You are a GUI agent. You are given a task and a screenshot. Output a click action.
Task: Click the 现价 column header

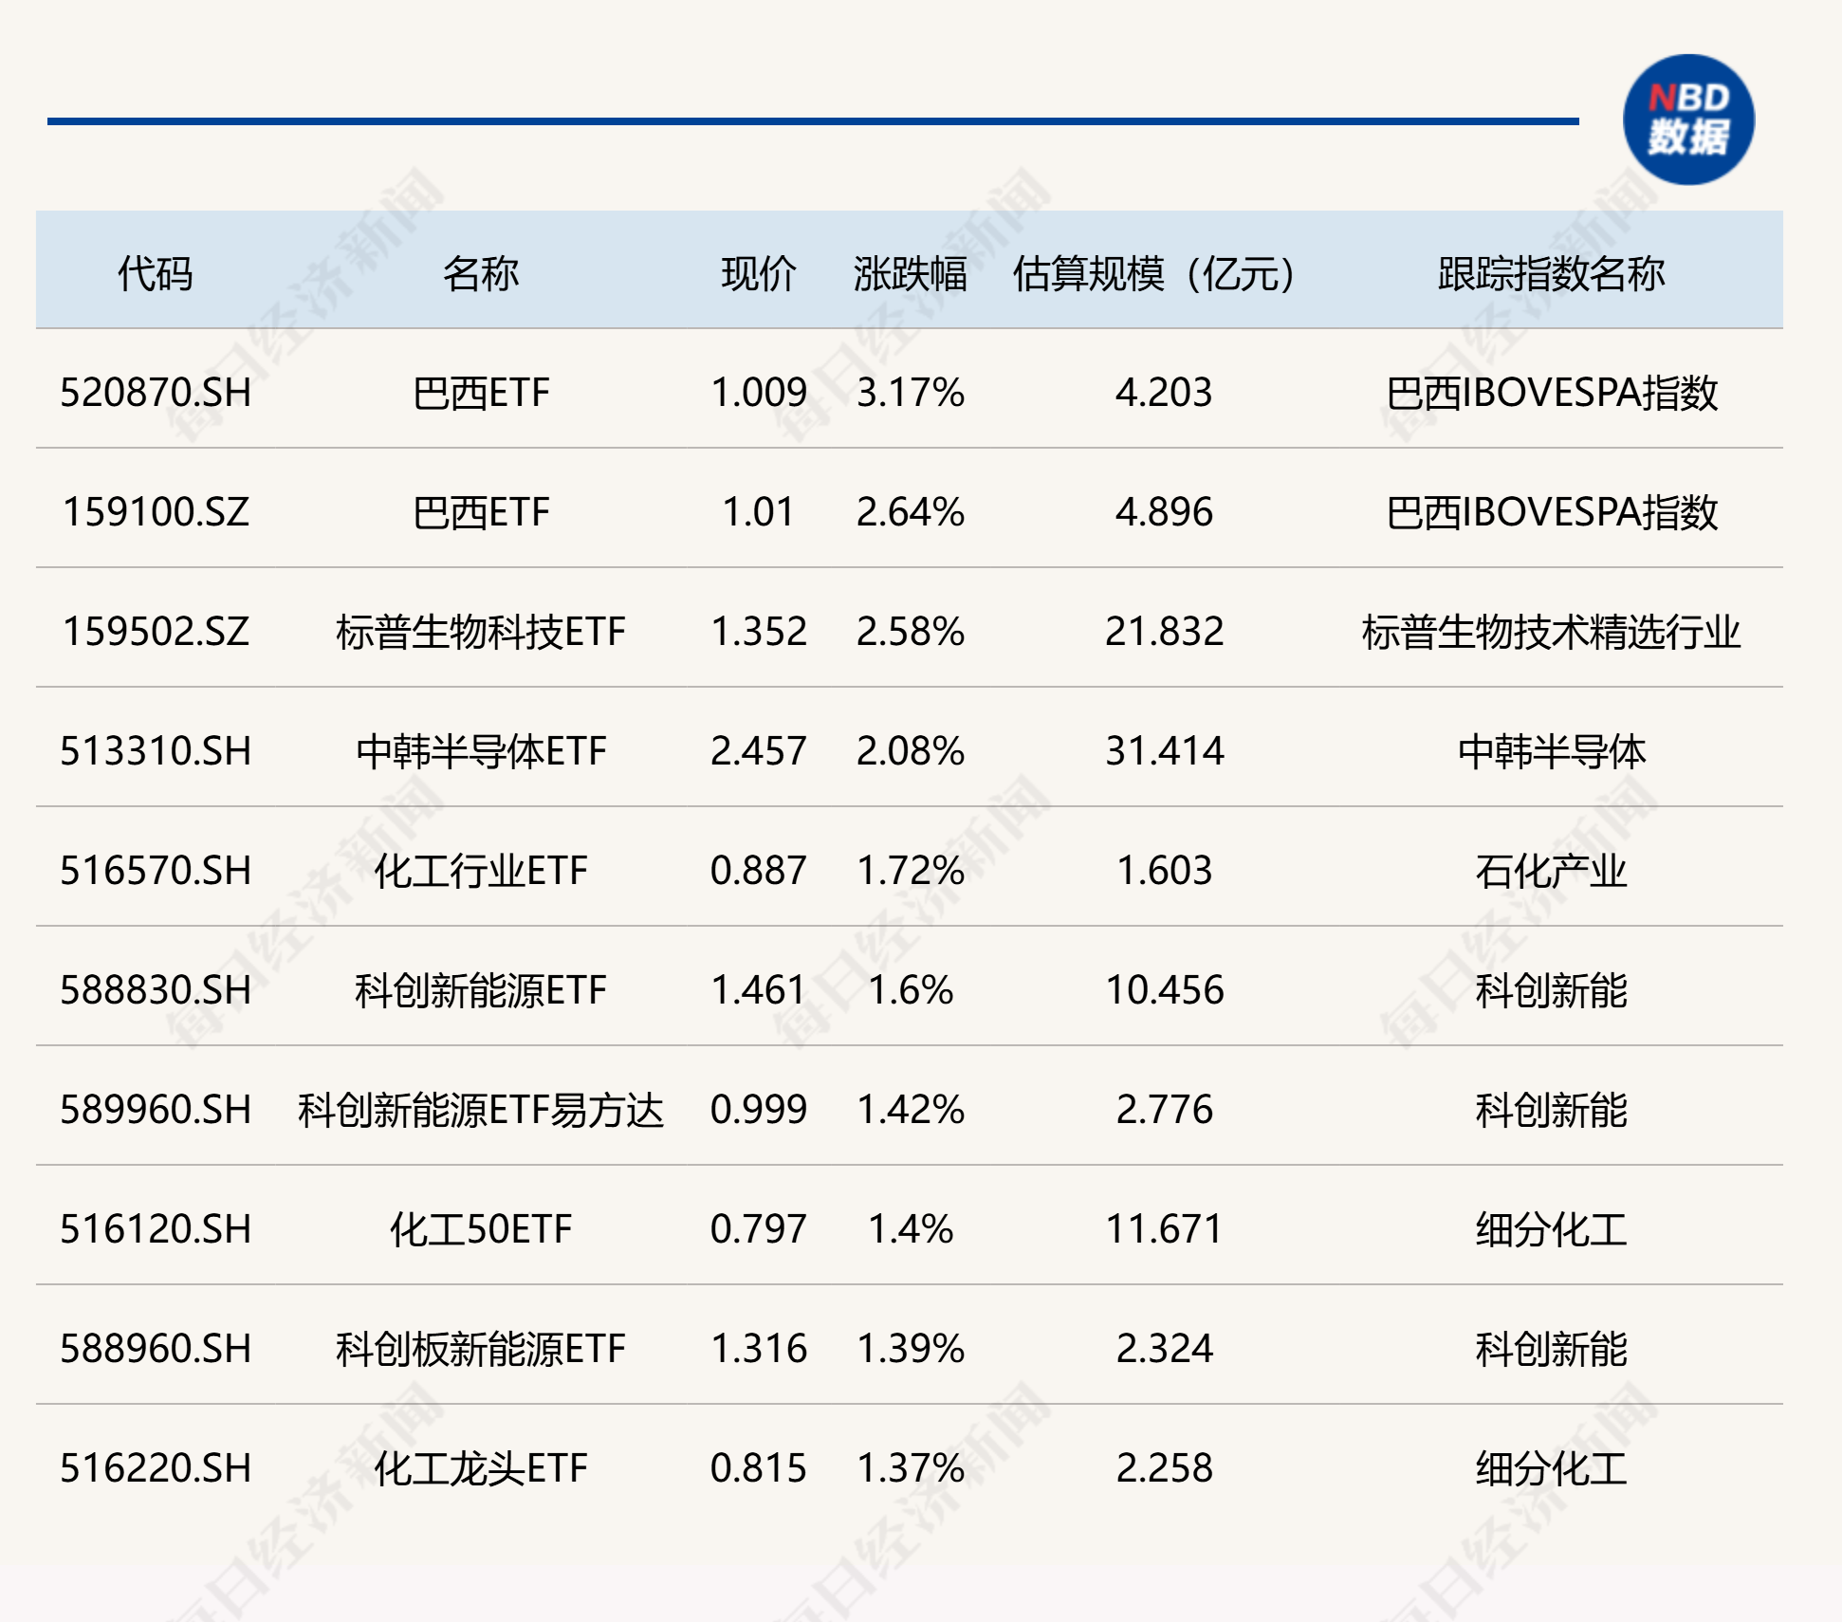(x=758, y=273)
